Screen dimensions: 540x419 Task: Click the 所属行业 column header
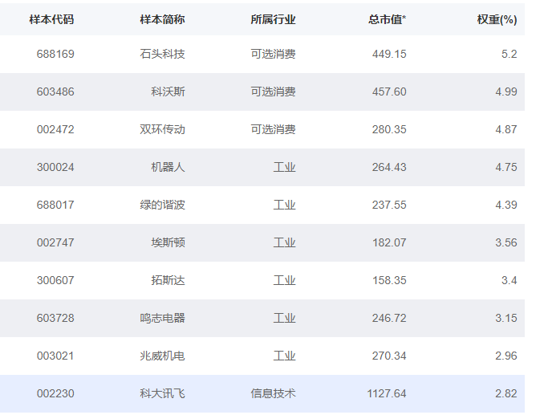pyautogui.click(x=273, y=19)
